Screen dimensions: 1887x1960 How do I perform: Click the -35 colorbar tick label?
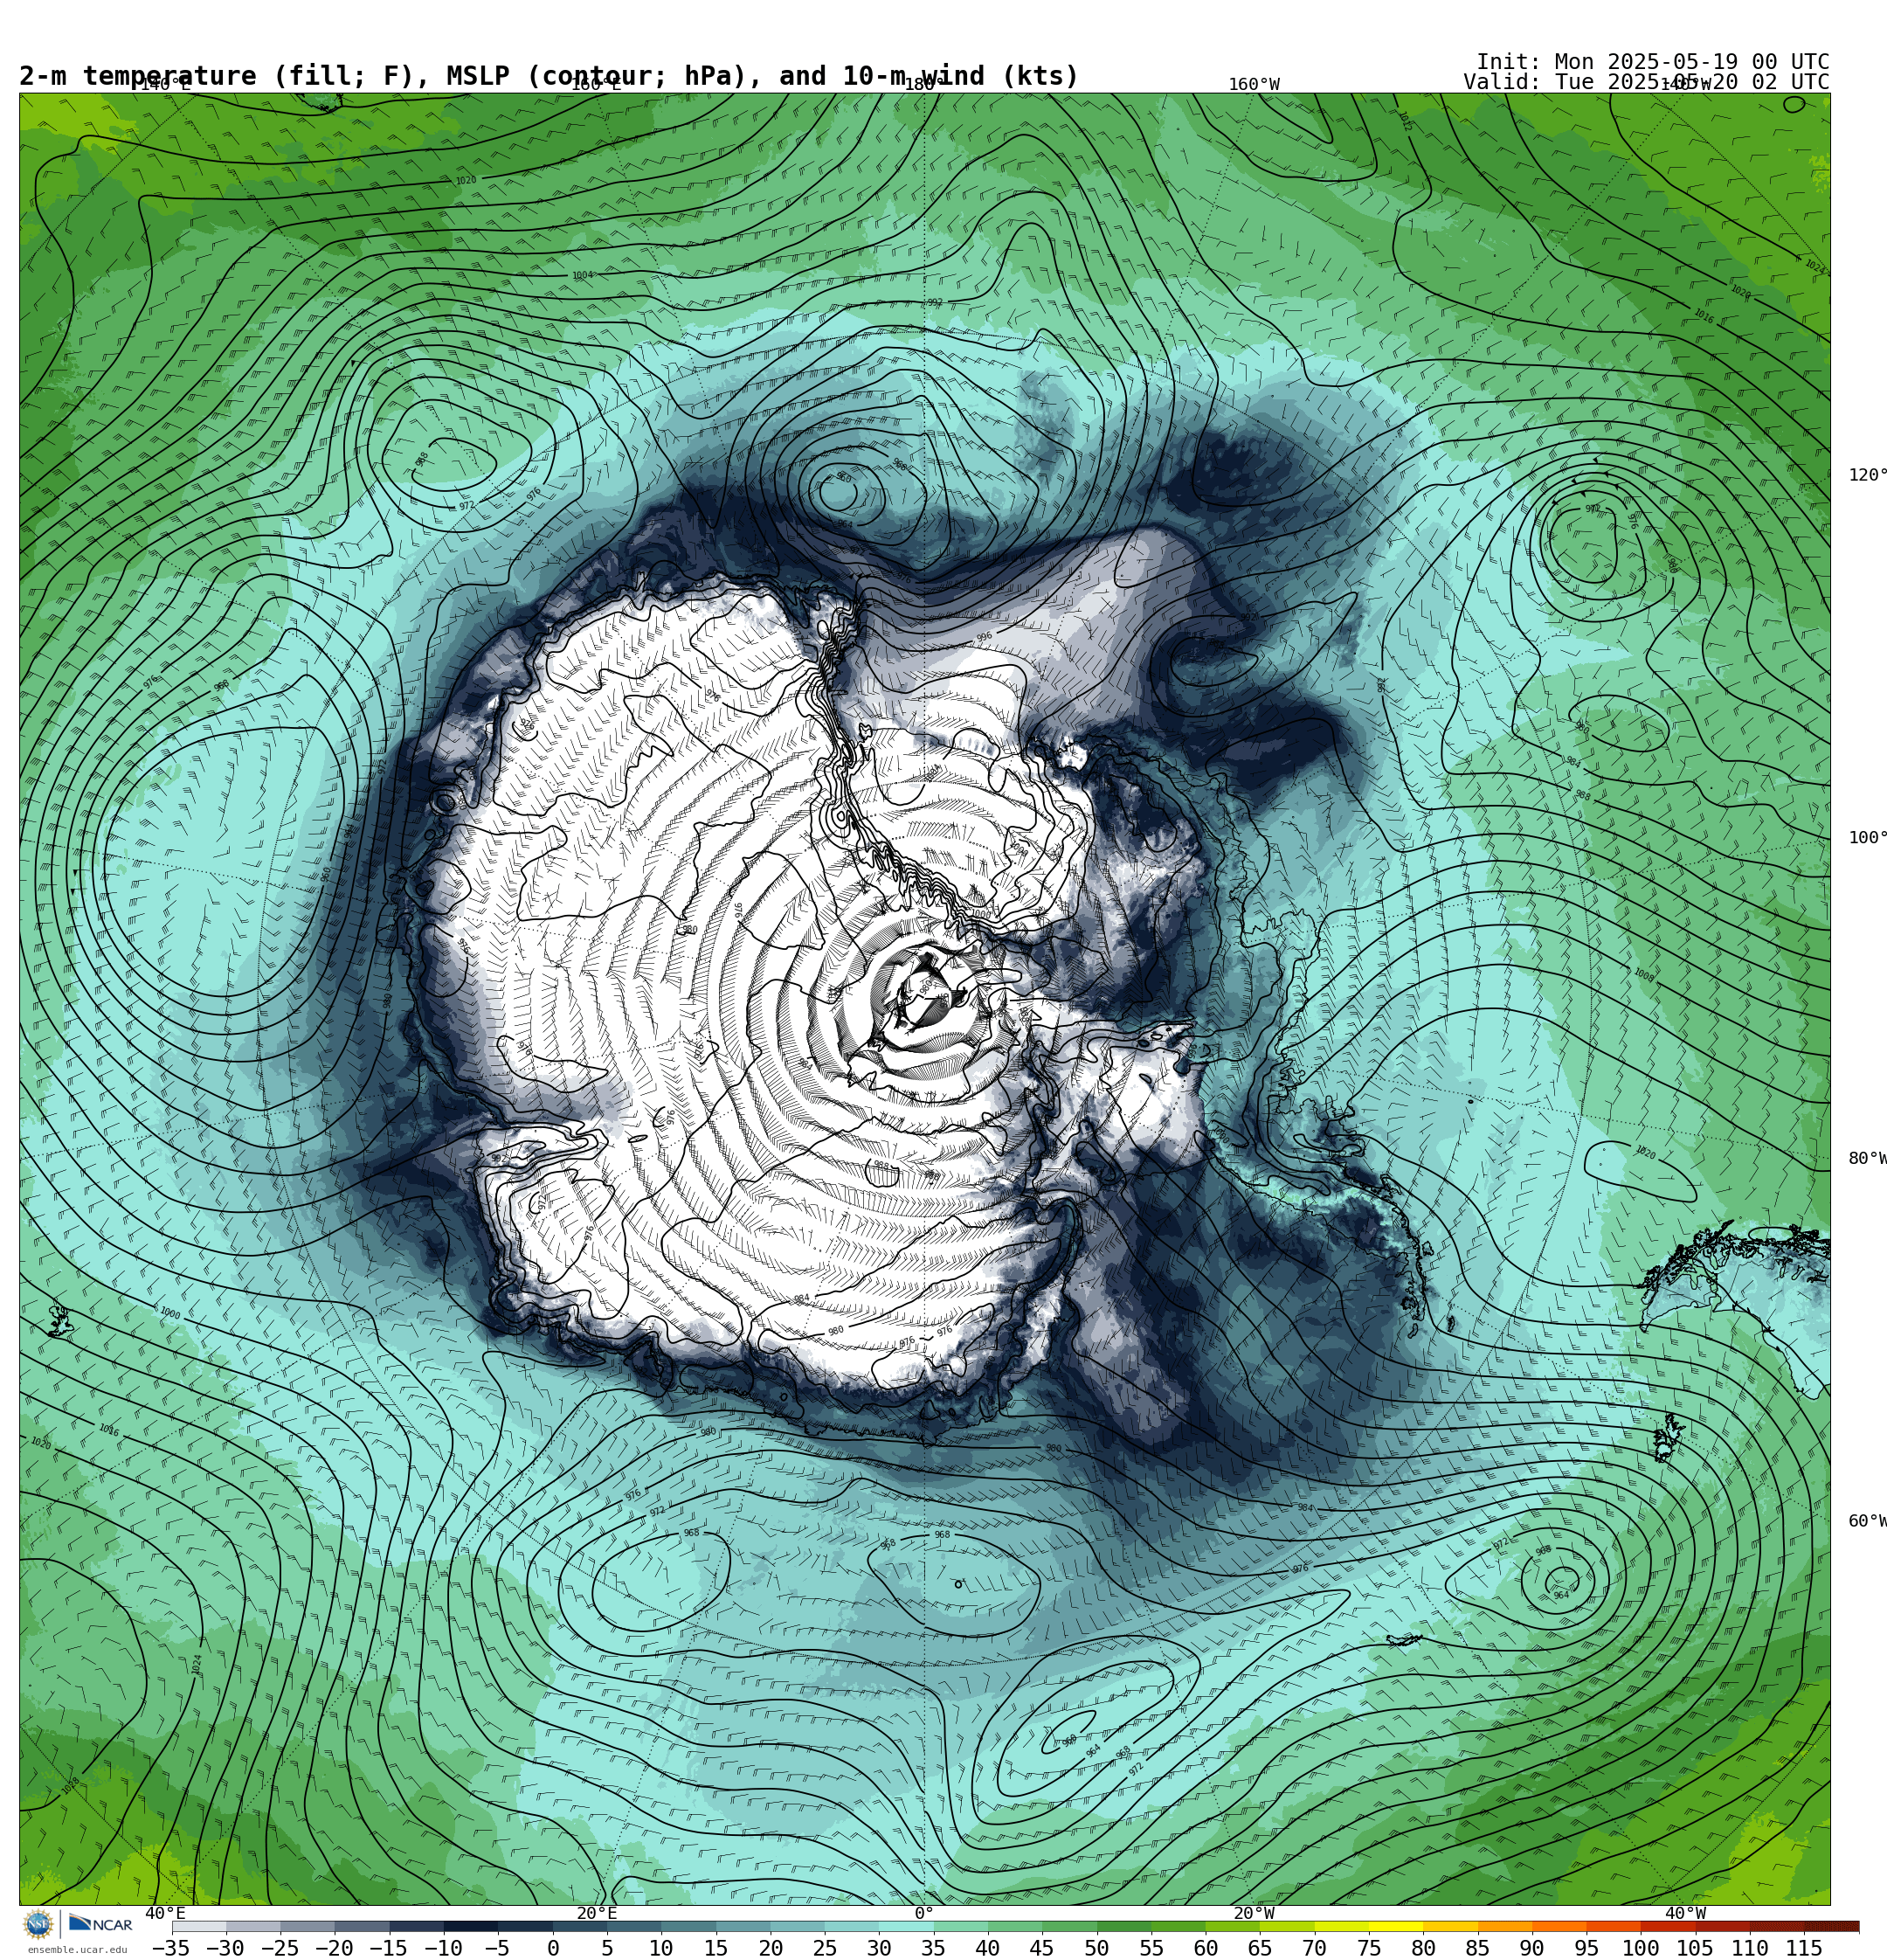point(171,1948)
